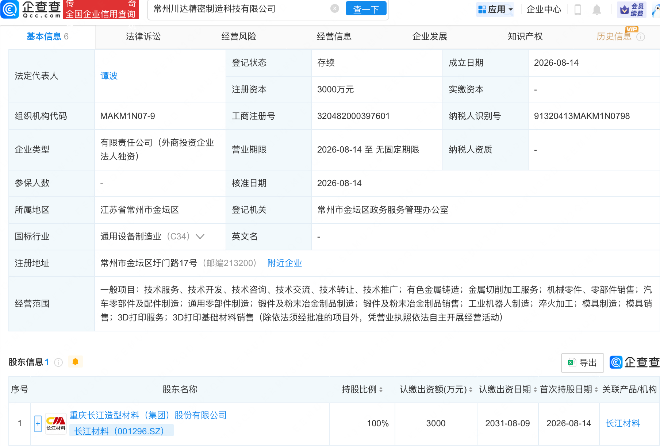
Task: Expand the 通用设备制造业 industry chevron
Action: click(200, 237)
